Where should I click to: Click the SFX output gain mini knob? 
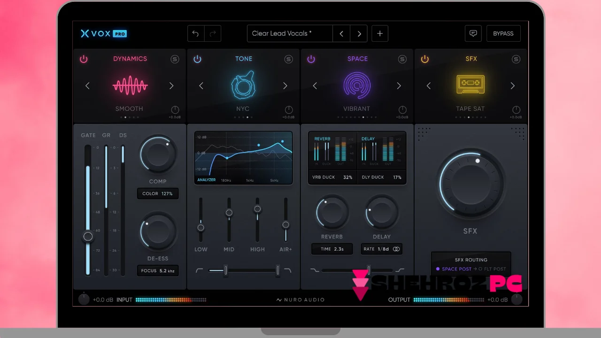coord(516,109)
